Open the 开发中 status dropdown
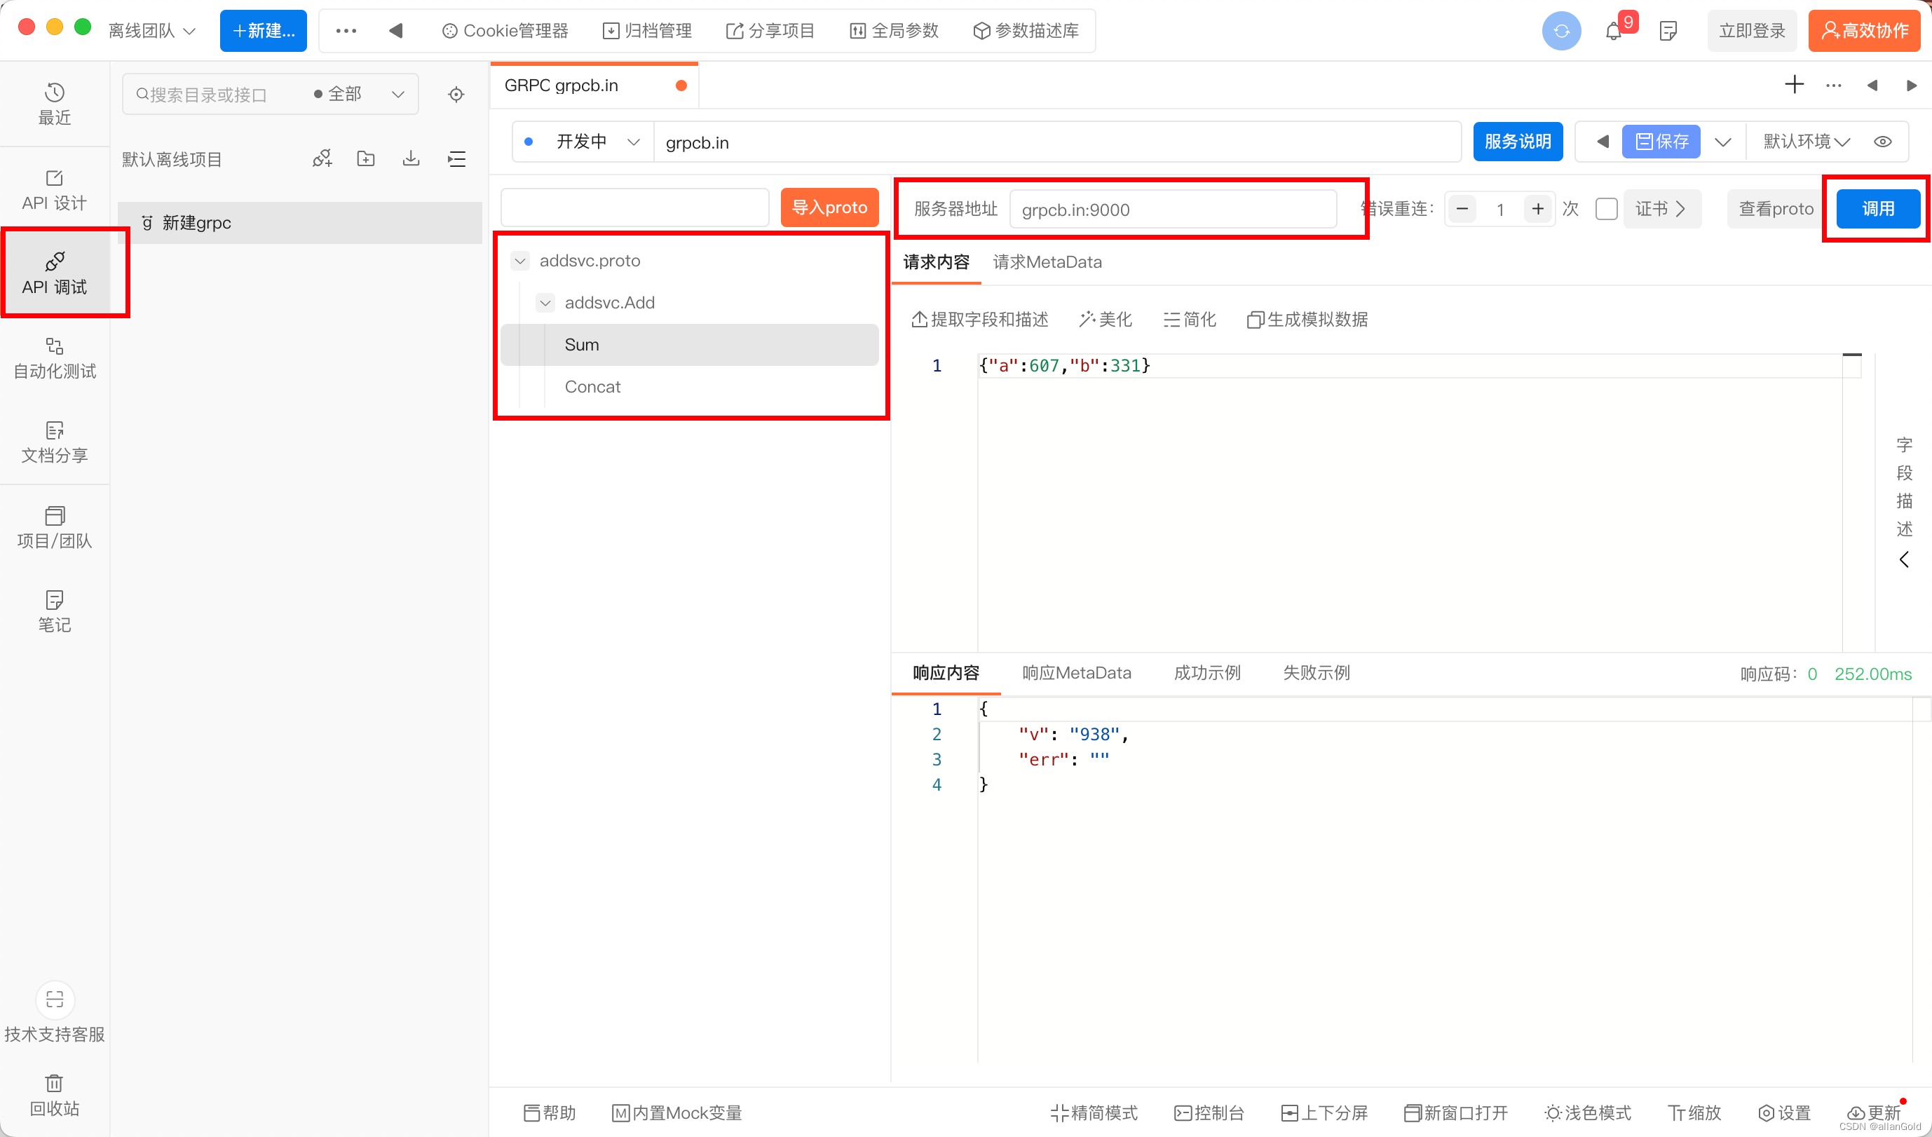The height and width of the screenshot is (1137, 1932). click(583, 141)
